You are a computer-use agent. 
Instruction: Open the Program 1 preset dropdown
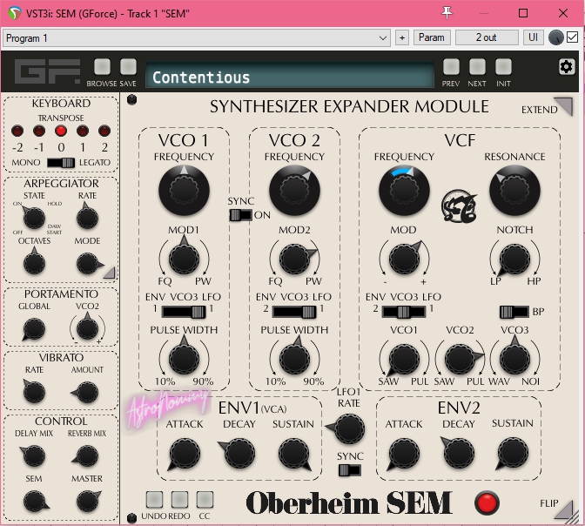tap(197, 38)
